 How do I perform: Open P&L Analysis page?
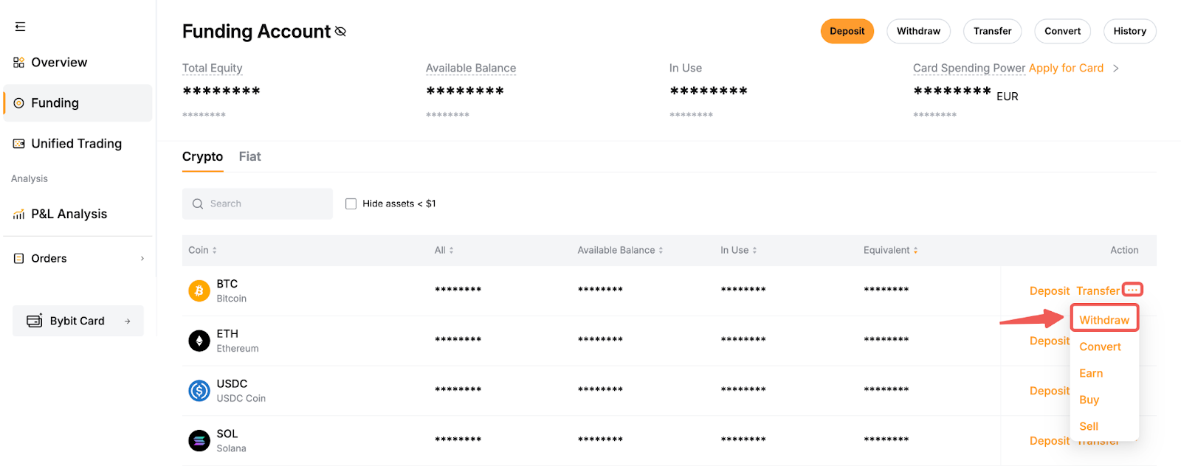(x=69, y=214)
